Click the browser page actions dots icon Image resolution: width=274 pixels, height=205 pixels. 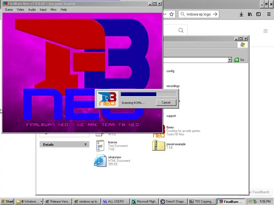click(165, 14)
